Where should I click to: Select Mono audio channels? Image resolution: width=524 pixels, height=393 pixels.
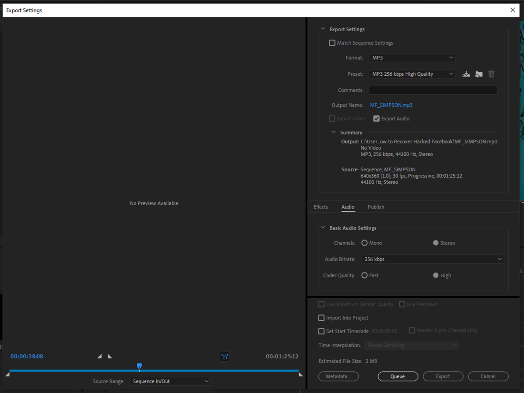(364, 243)
